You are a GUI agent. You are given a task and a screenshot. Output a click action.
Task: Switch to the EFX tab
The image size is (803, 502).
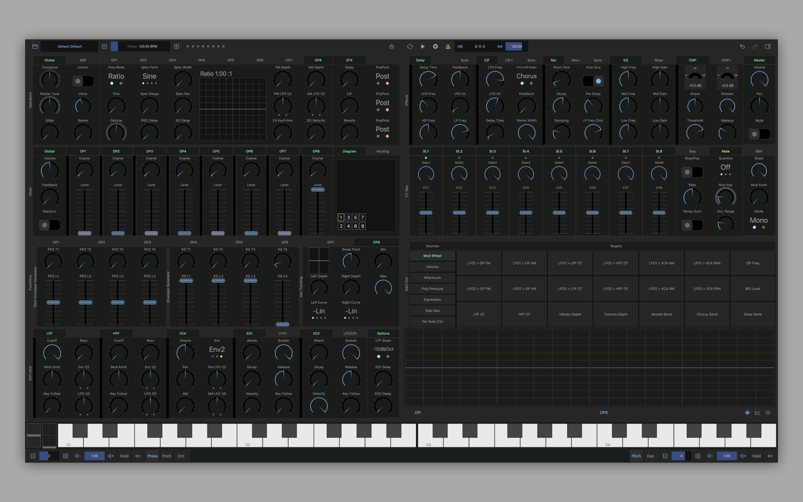tap(349, 60)
